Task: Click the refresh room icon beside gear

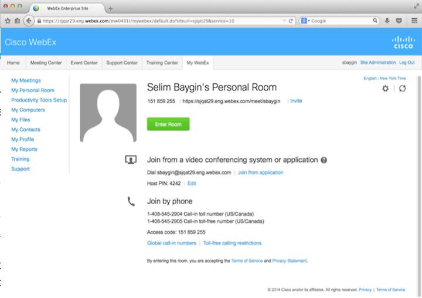Action: 402,89
